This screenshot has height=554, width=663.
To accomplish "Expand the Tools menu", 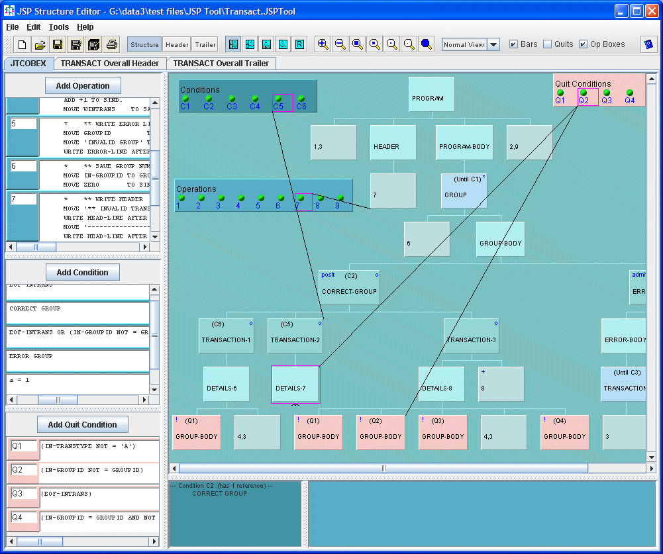I will click(x=58, y=27).
